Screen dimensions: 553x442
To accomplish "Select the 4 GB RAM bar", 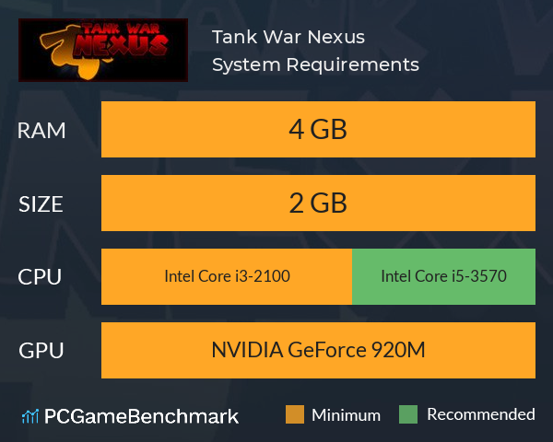I will [318, 129].
